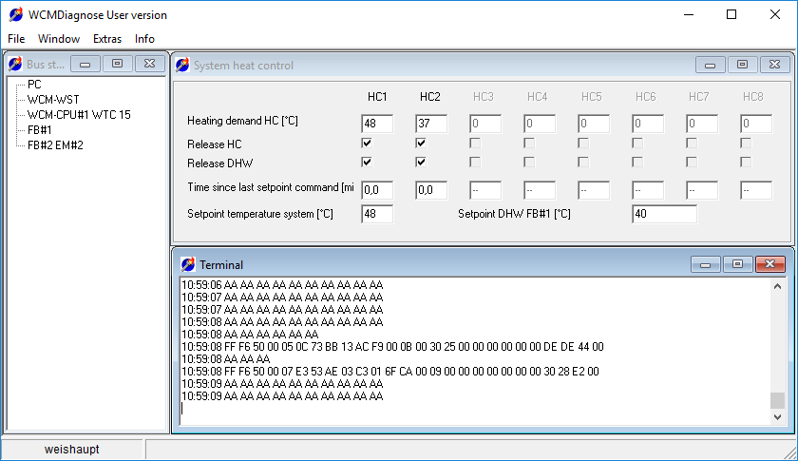Screen dimensions: 798x461
Task: Click the 'Heating demand HC [°C]' label
Action: (x=242, y=121)
